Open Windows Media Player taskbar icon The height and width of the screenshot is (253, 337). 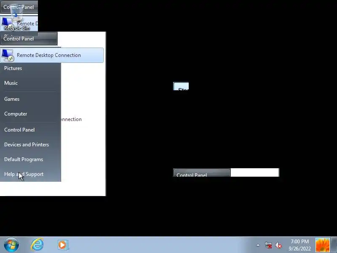63,245
